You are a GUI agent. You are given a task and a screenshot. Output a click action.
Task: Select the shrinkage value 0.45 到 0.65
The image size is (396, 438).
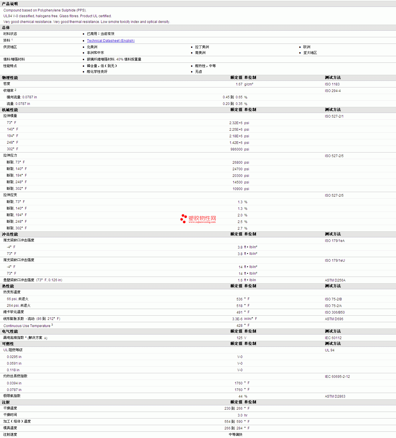(x=233, y=97)
